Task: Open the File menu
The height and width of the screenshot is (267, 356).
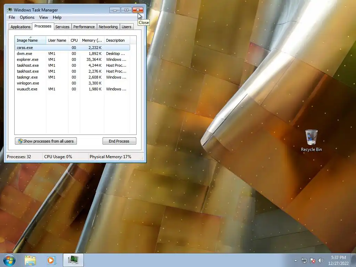Action: [x=12, y=17]
